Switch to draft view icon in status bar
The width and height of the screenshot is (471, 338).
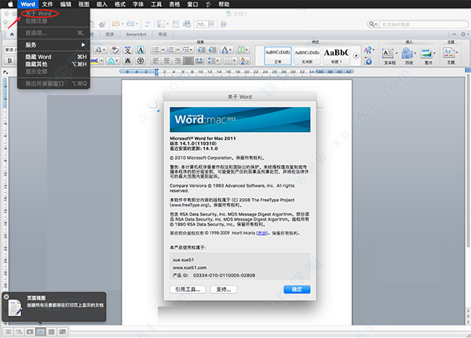(x=9, y=332)
